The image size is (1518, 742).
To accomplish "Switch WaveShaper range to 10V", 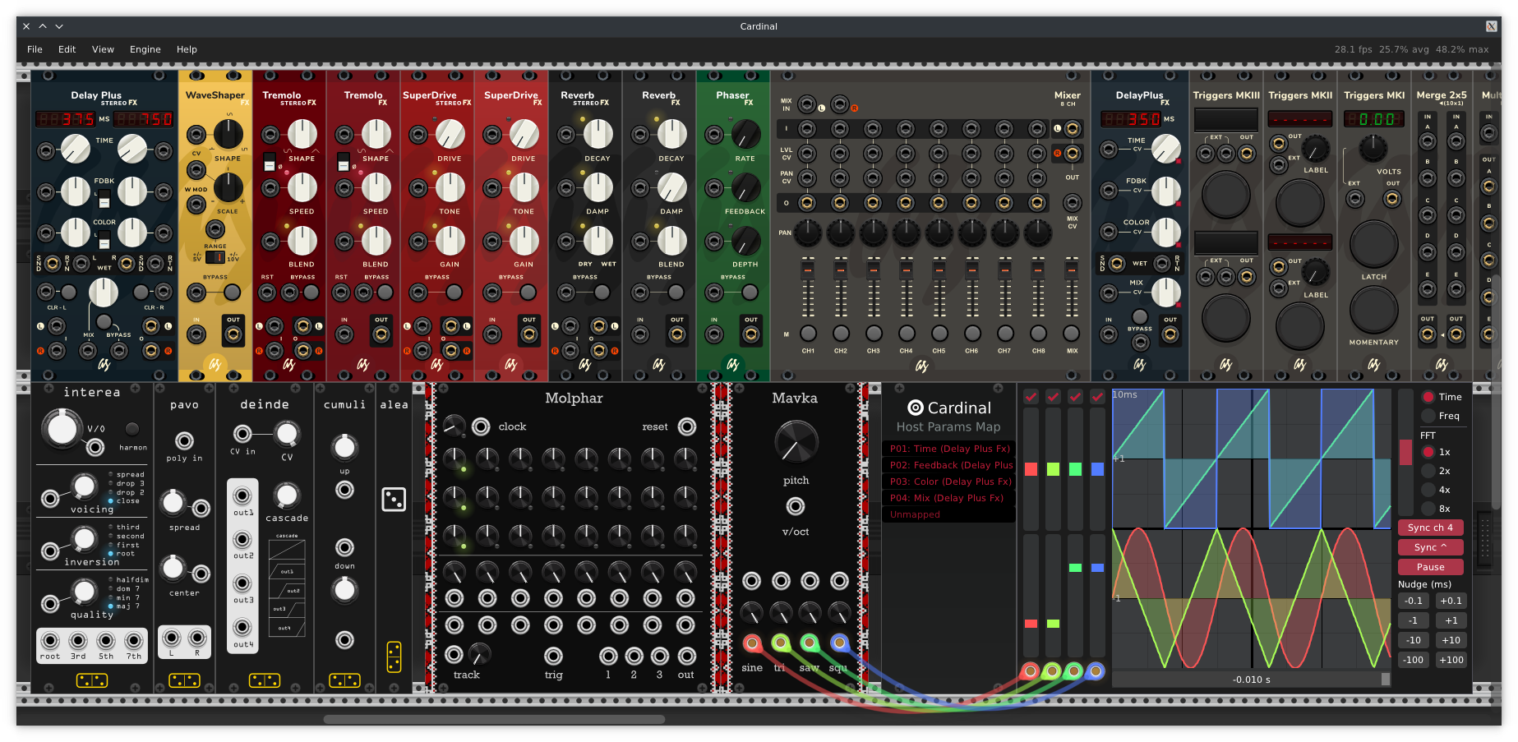I will click(221, 256).
